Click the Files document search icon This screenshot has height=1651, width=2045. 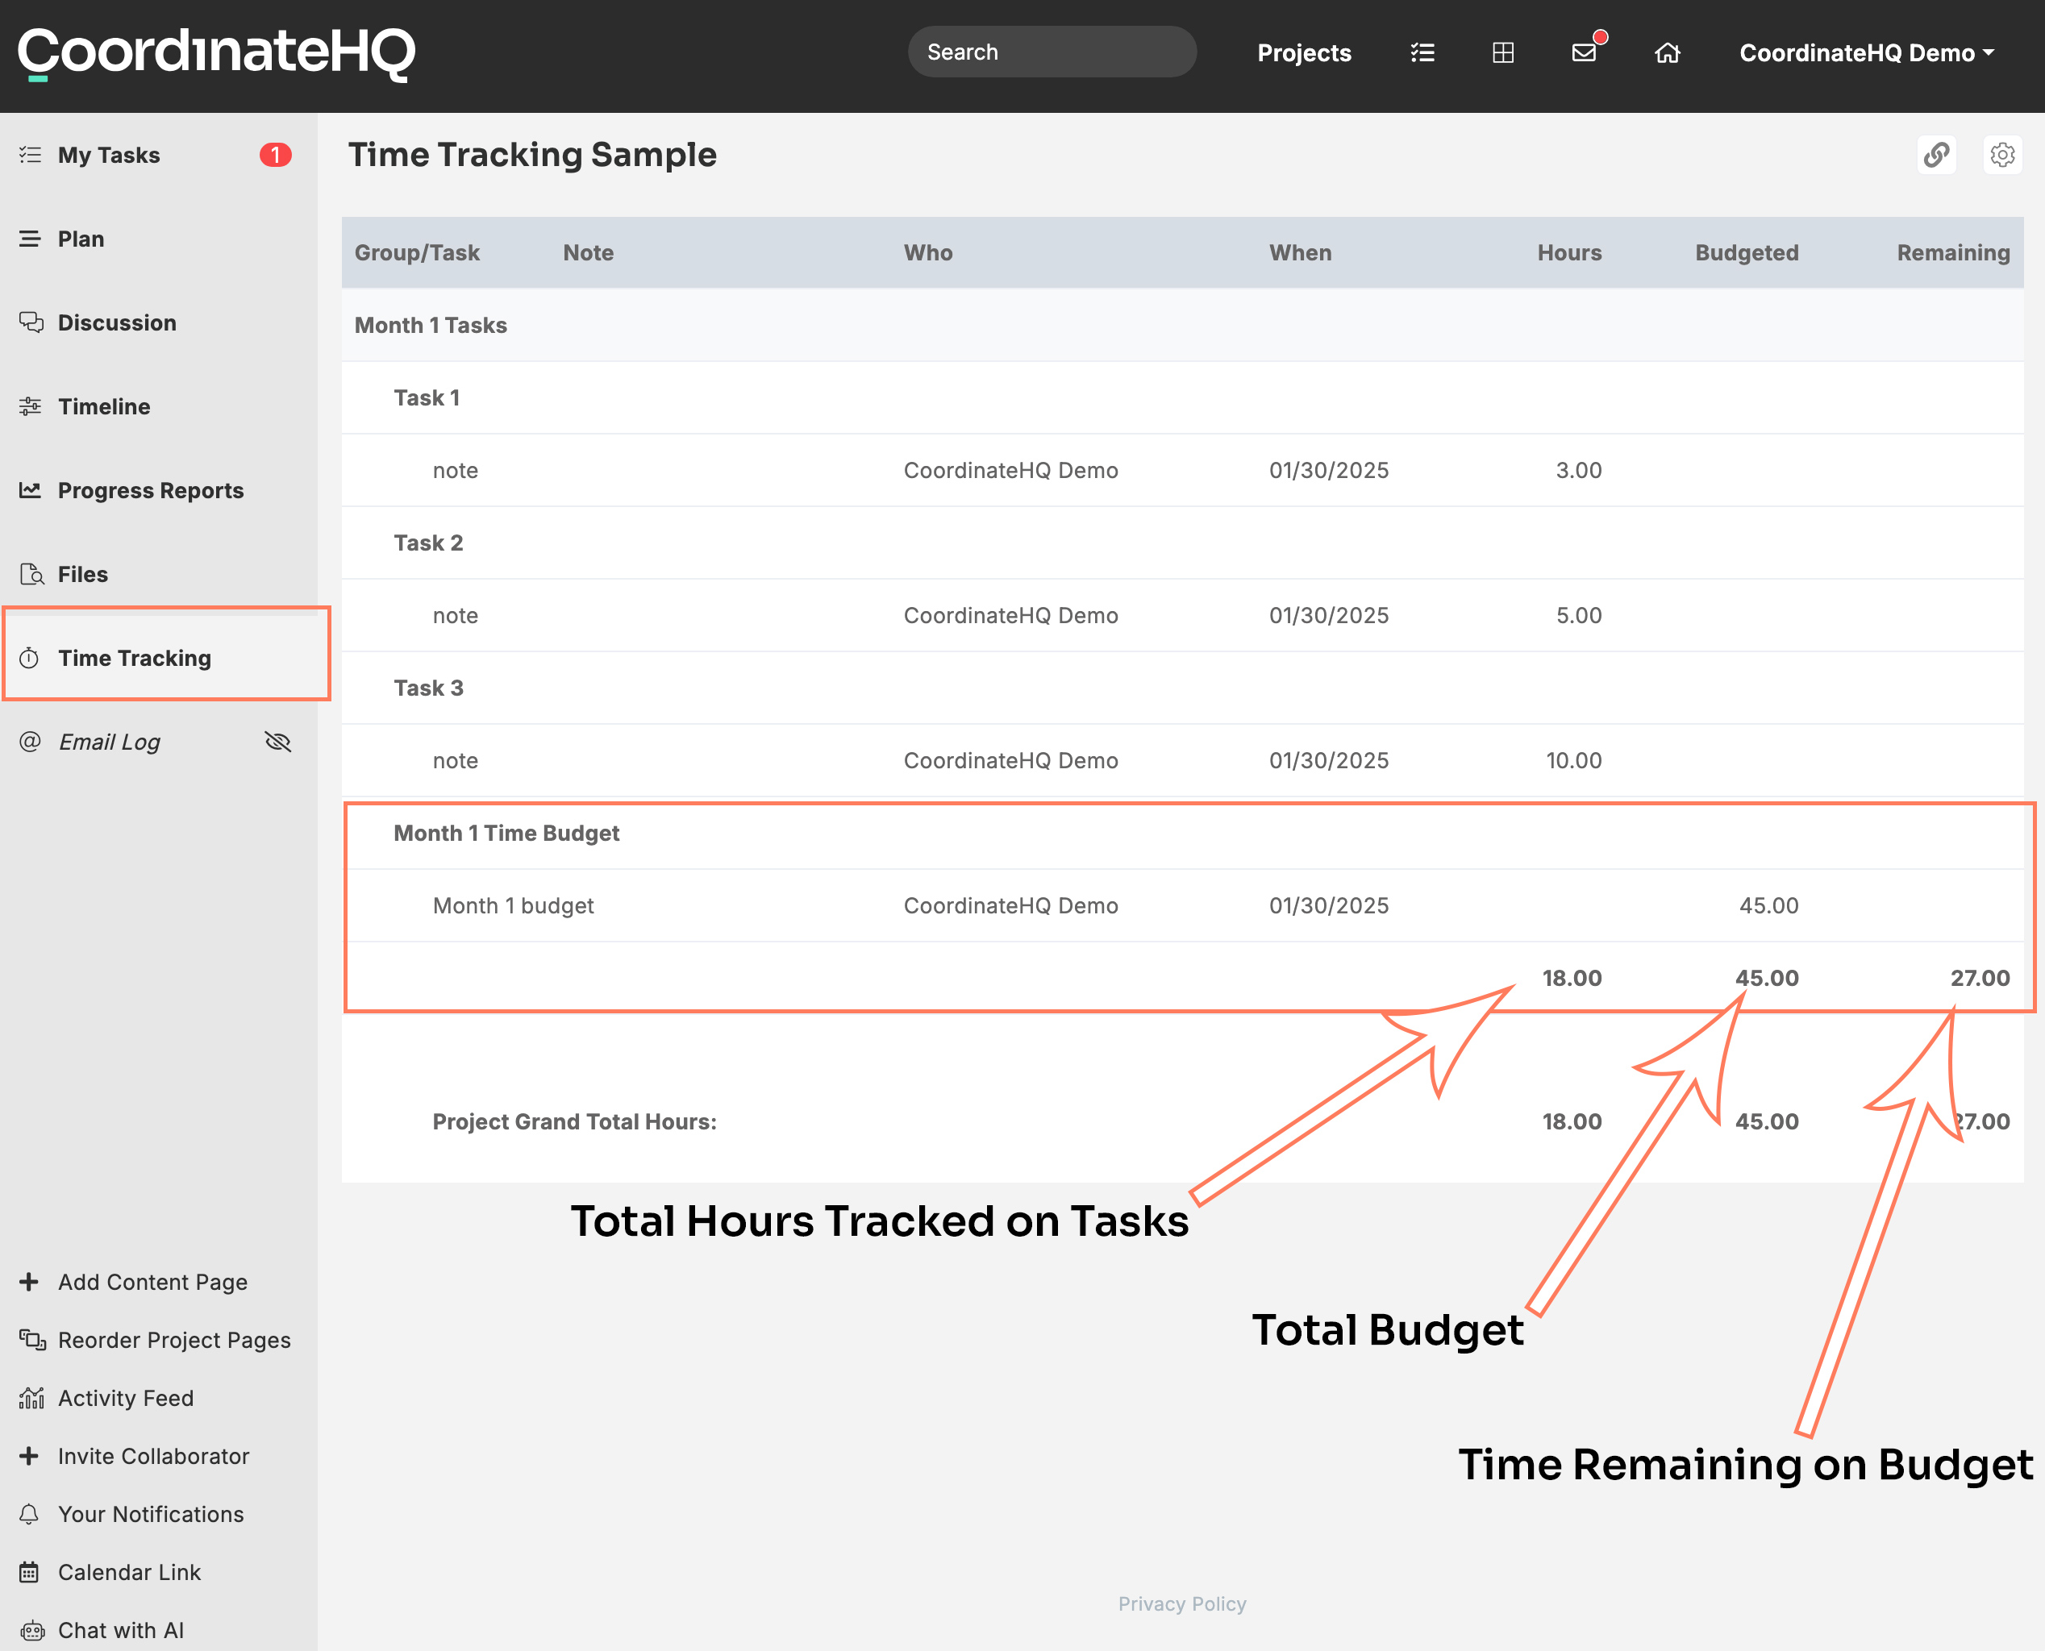tap(31, 573)
